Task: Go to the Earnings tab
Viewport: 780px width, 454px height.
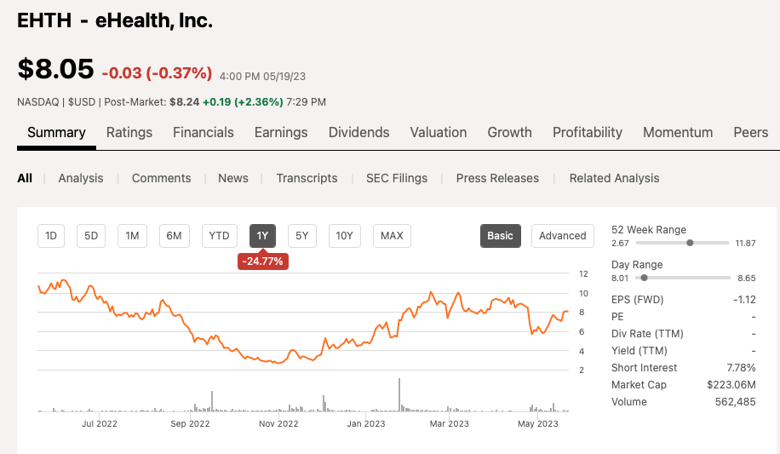Action: (x=281, y=132)
